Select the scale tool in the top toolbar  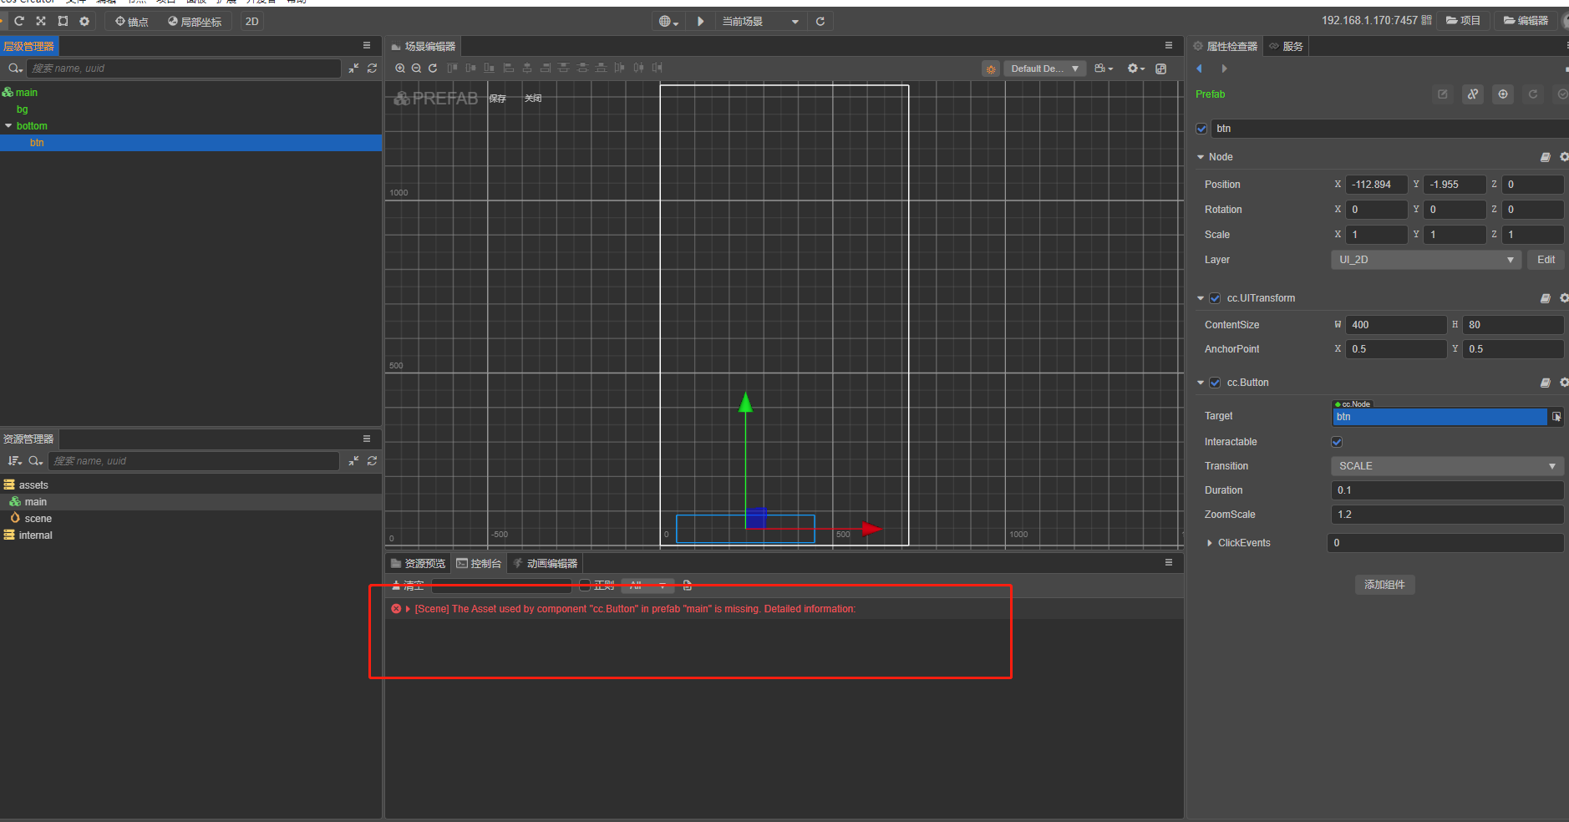click(41, 21)
